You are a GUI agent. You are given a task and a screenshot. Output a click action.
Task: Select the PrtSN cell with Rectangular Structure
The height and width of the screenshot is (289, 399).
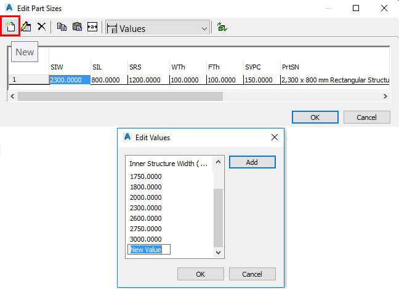click(x=335, y=80)
